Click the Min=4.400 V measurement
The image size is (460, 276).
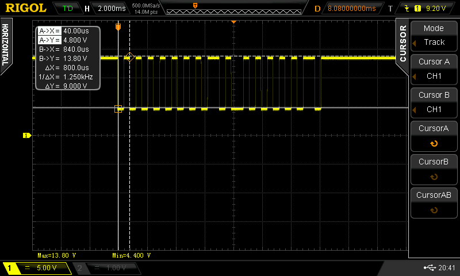pos(132,255)
